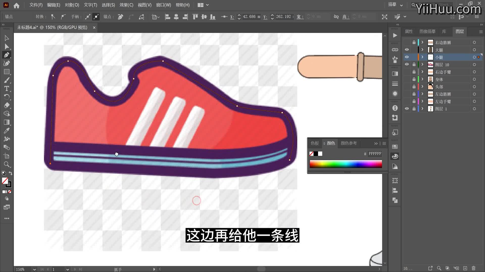The width and height of the screenshot is (485, 272).
Task: Toggle lock on 左边手臂 layer
Action: click(x=414, y=101)
